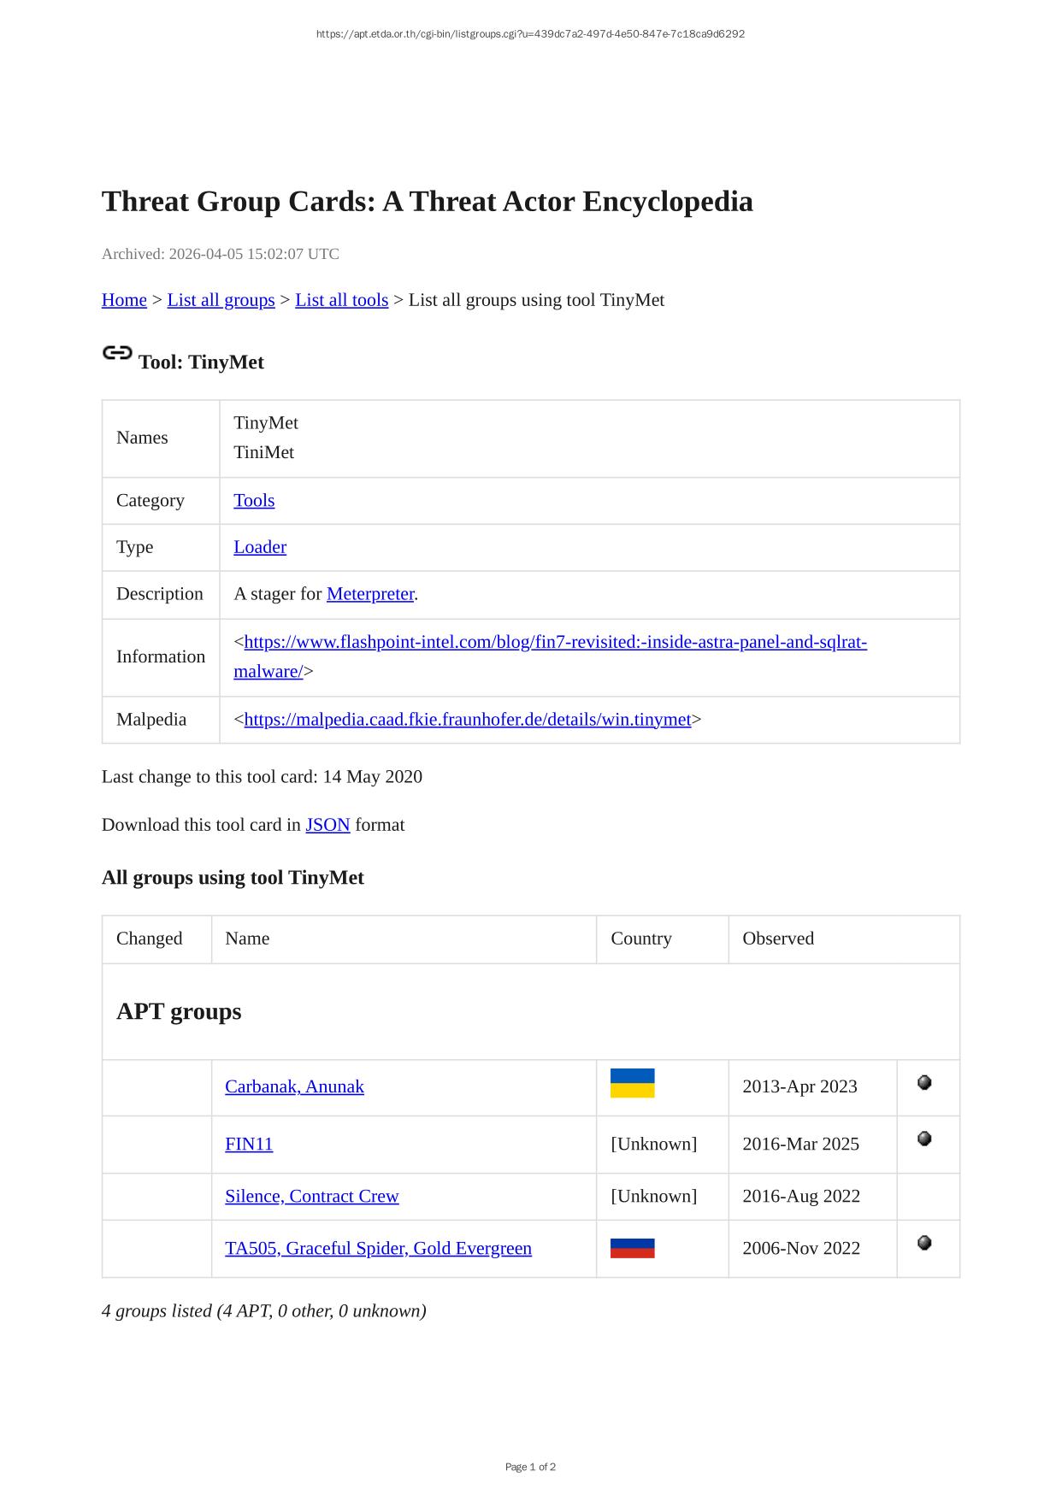Click the chain link icon beside Tool: TinyMet
Screen dimensions: 1062x1501
pyautogui.click(x=117, y=353)
